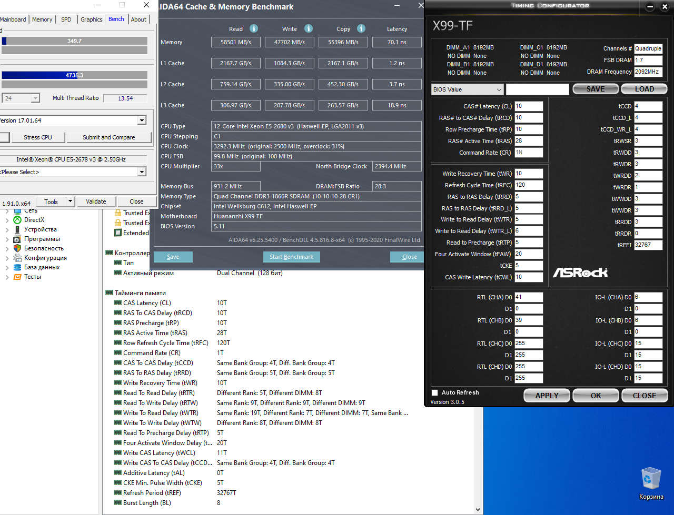This screenshot has width=674, height=515.
Task: Open the Безопасность shield icon entry
Action: [17, 248]
